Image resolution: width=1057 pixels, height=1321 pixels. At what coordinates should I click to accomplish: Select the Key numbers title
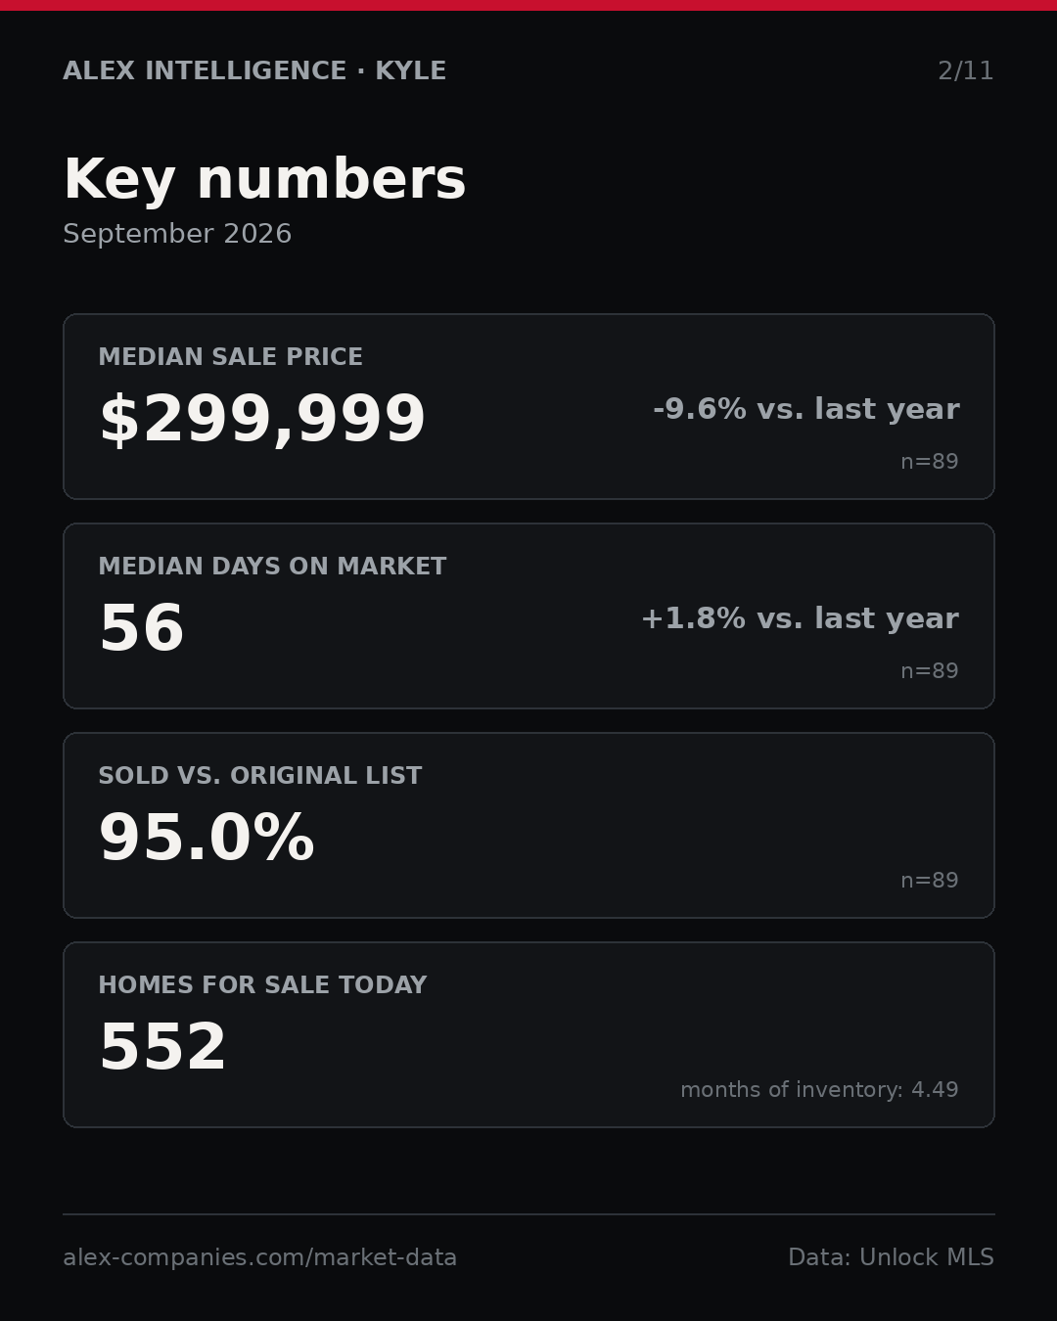264,180
